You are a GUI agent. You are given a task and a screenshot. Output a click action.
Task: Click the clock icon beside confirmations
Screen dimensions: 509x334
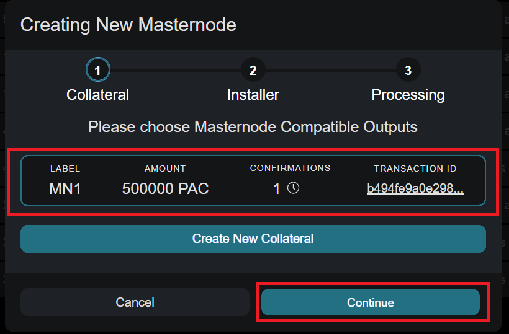(294, 188)
